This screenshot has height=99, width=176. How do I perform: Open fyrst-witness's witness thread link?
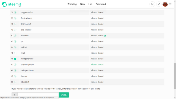point(97,18)
